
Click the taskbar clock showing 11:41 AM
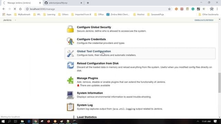[206, 121]
